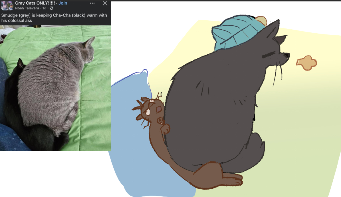The height and width of the screenshot is (197, 341).
Task: Join the Gray Cats ONLY group
Action: [x=63, y=3]
